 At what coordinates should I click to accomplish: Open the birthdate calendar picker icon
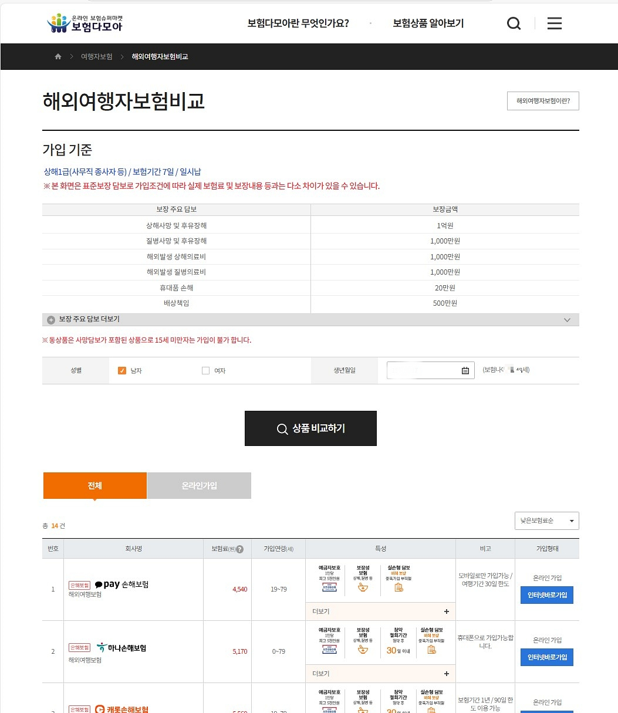tap(465, 370)
